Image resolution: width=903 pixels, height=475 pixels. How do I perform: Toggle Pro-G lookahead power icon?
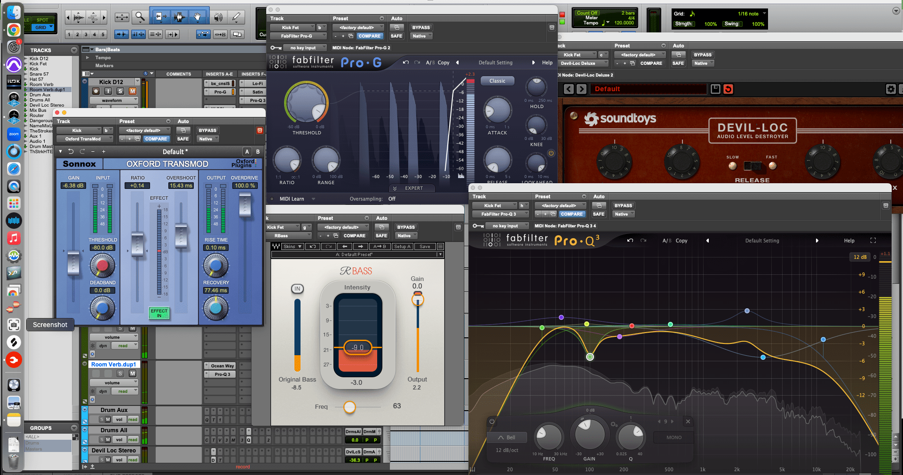tap(551, 153)
